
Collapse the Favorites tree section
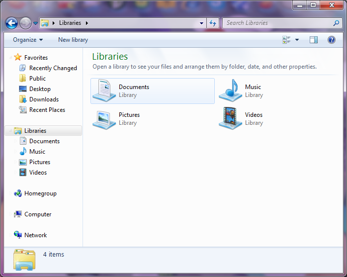pos(10,57)
